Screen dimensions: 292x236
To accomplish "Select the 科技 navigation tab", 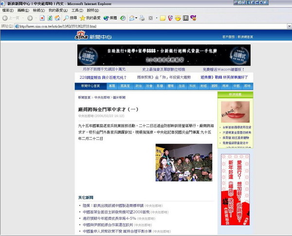I will pos(193,86).
